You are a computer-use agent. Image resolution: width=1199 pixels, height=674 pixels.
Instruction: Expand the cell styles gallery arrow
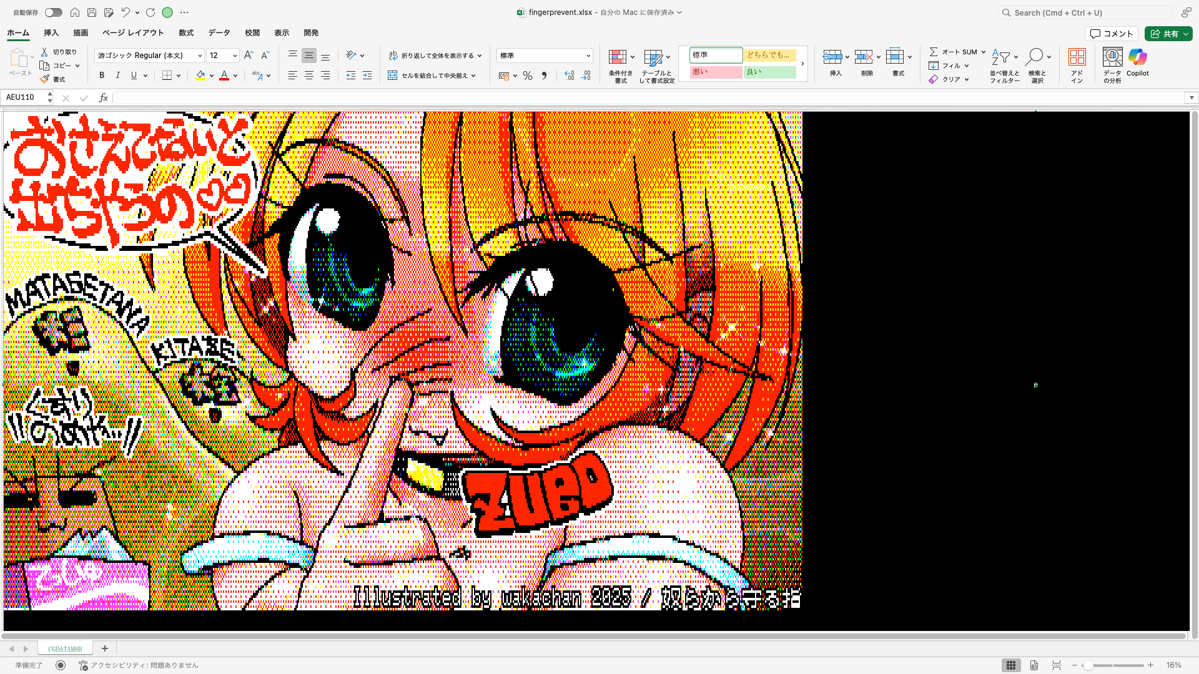tap(802, 64)
